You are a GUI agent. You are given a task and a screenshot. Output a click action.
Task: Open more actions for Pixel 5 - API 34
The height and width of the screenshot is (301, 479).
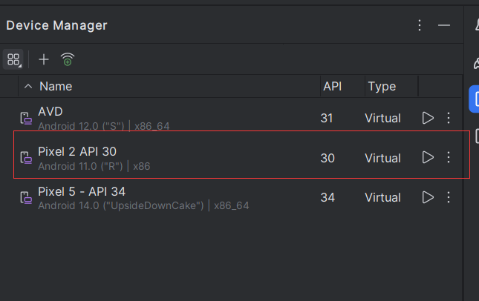(449, 197)
